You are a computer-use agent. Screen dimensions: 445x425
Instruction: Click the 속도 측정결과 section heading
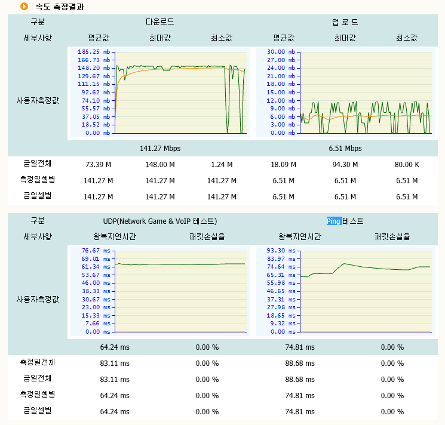tap(59, 7)
